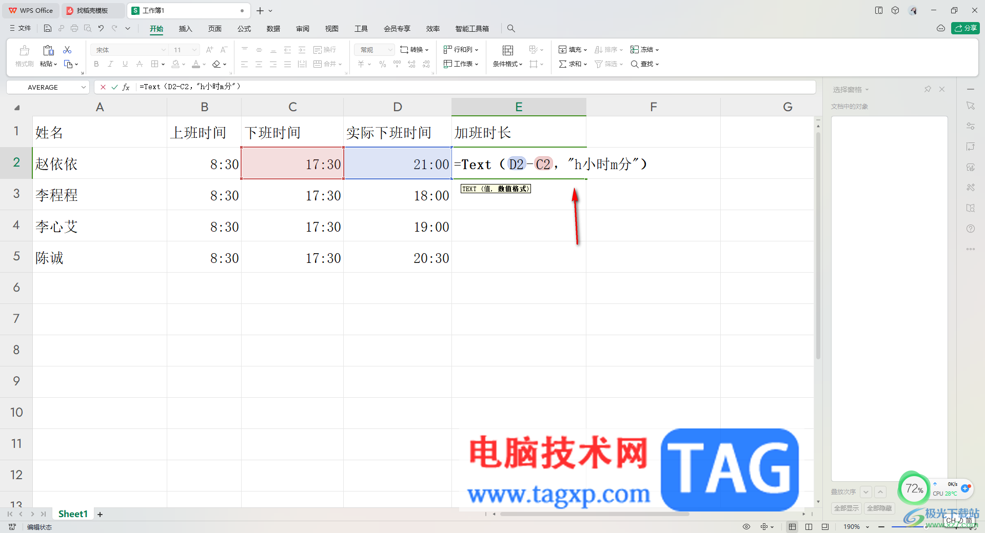Click the eye reading mode icon in status bar
This screenshot has width=985, height=533.
(746, 527)
